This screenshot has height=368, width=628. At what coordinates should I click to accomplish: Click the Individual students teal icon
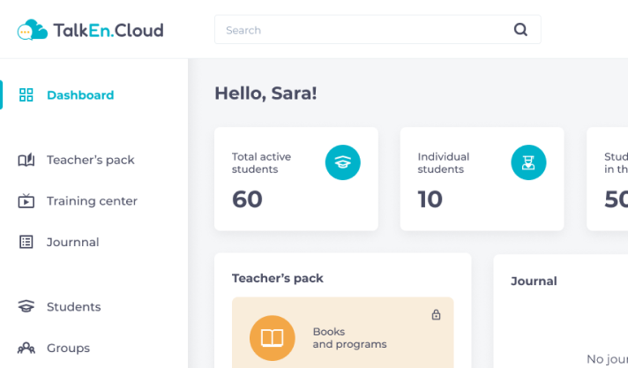click(528, 162)
